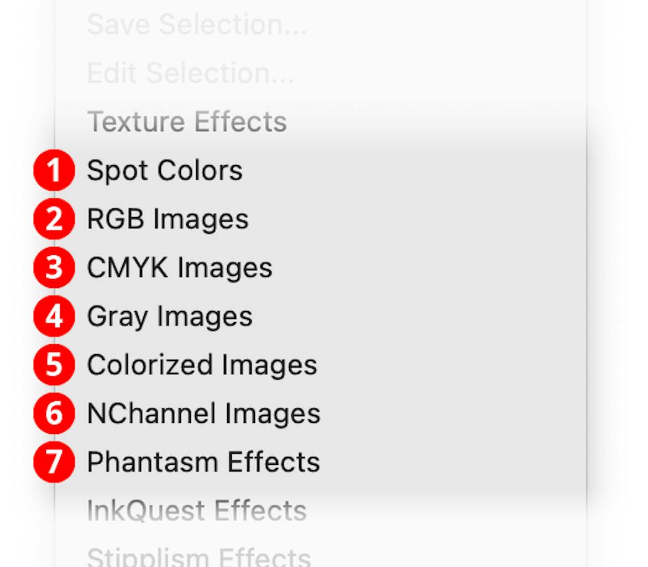Open Phantasm Effects
This screenshot has height=567, width=648.
tap(203, 461)
